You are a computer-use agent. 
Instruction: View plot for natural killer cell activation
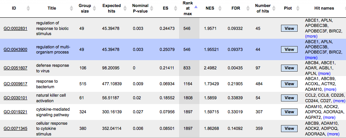(x=289, y=98)
